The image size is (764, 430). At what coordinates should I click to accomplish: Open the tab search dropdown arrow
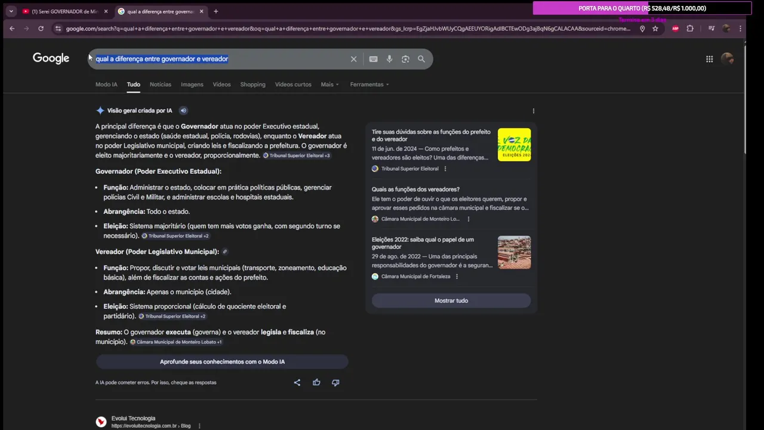(x=11, y=11)
